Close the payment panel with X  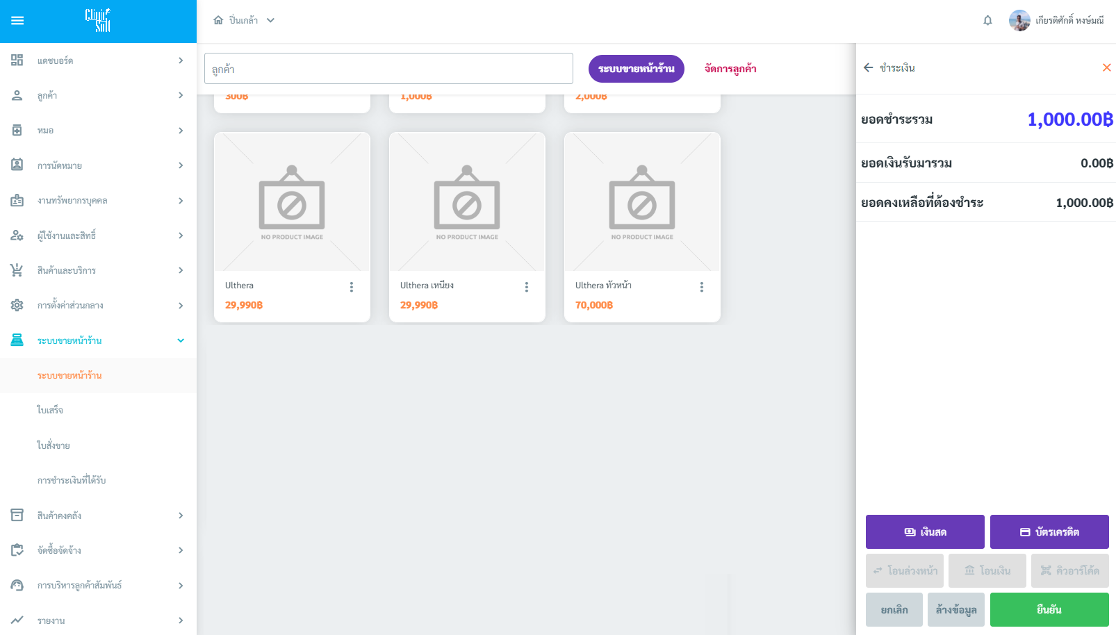(x=1106, y=67)
